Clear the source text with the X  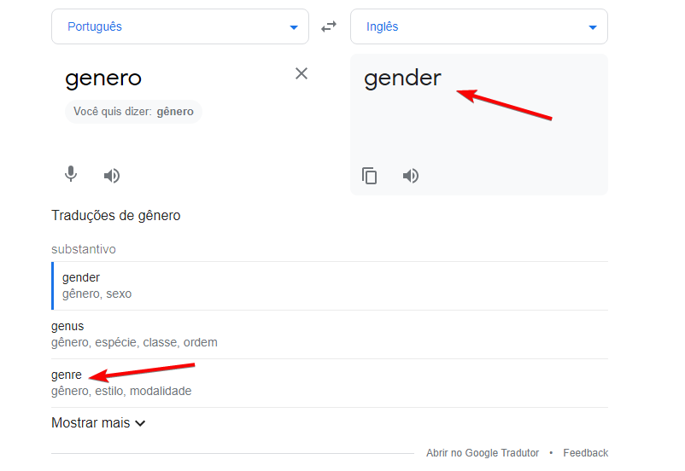click(x=302, y=73)
